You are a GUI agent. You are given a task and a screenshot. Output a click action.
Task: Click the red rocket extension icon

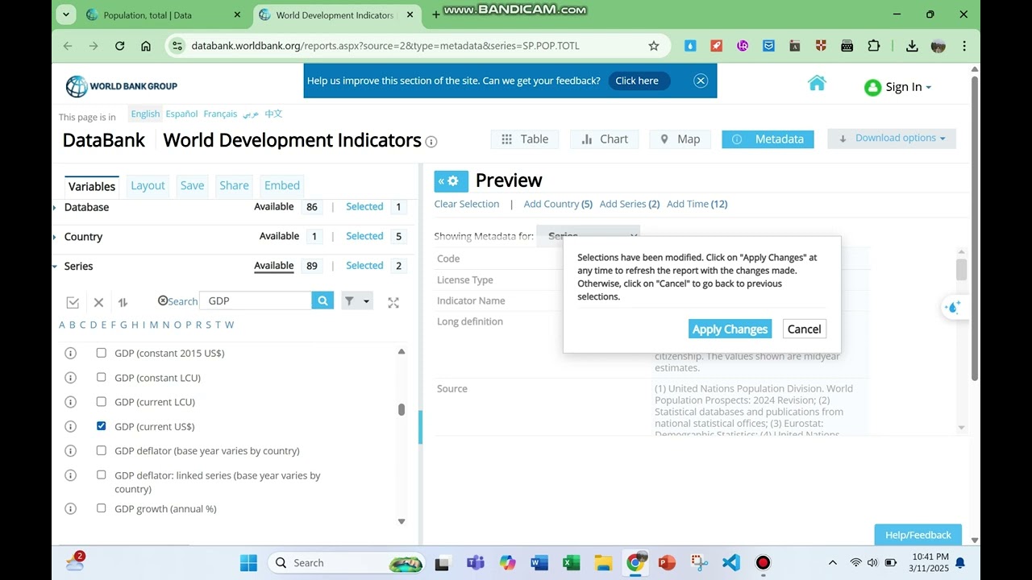click(716, 46)
